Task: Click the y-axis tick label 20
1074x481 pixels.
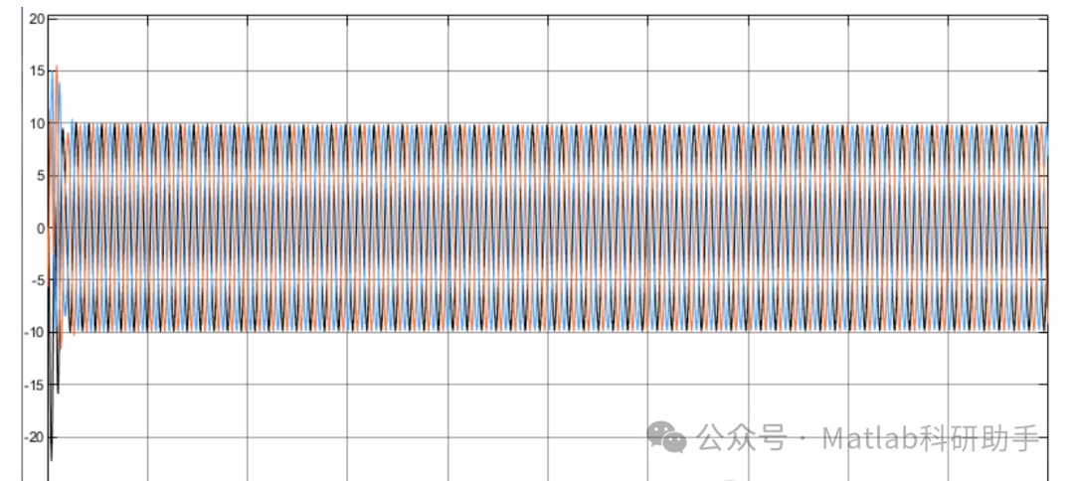Action: click(36, 19)
